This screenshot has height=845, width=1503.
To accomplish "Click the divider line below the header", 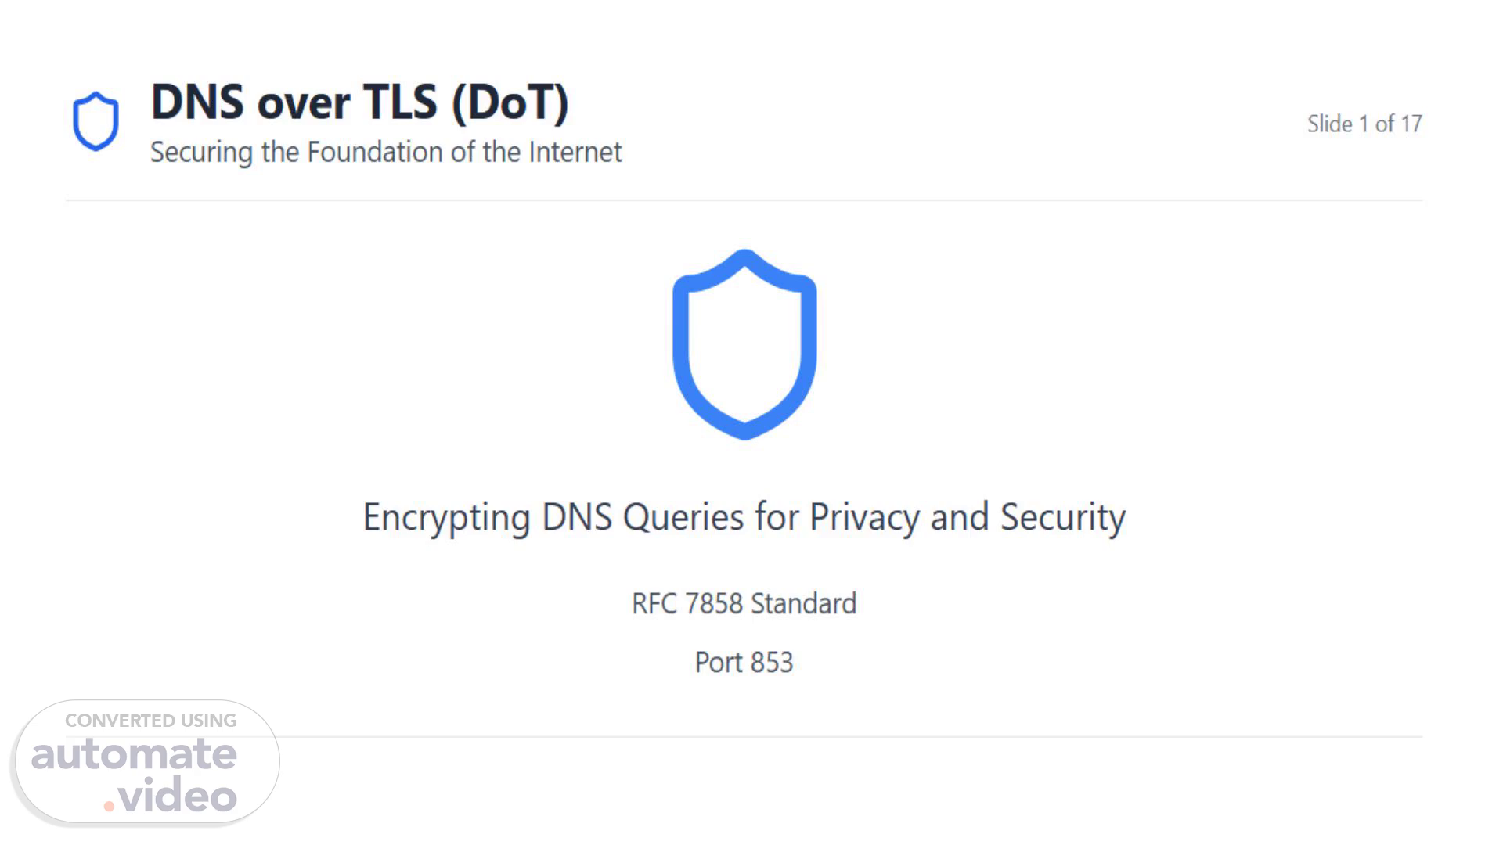I will coord(744,200).
